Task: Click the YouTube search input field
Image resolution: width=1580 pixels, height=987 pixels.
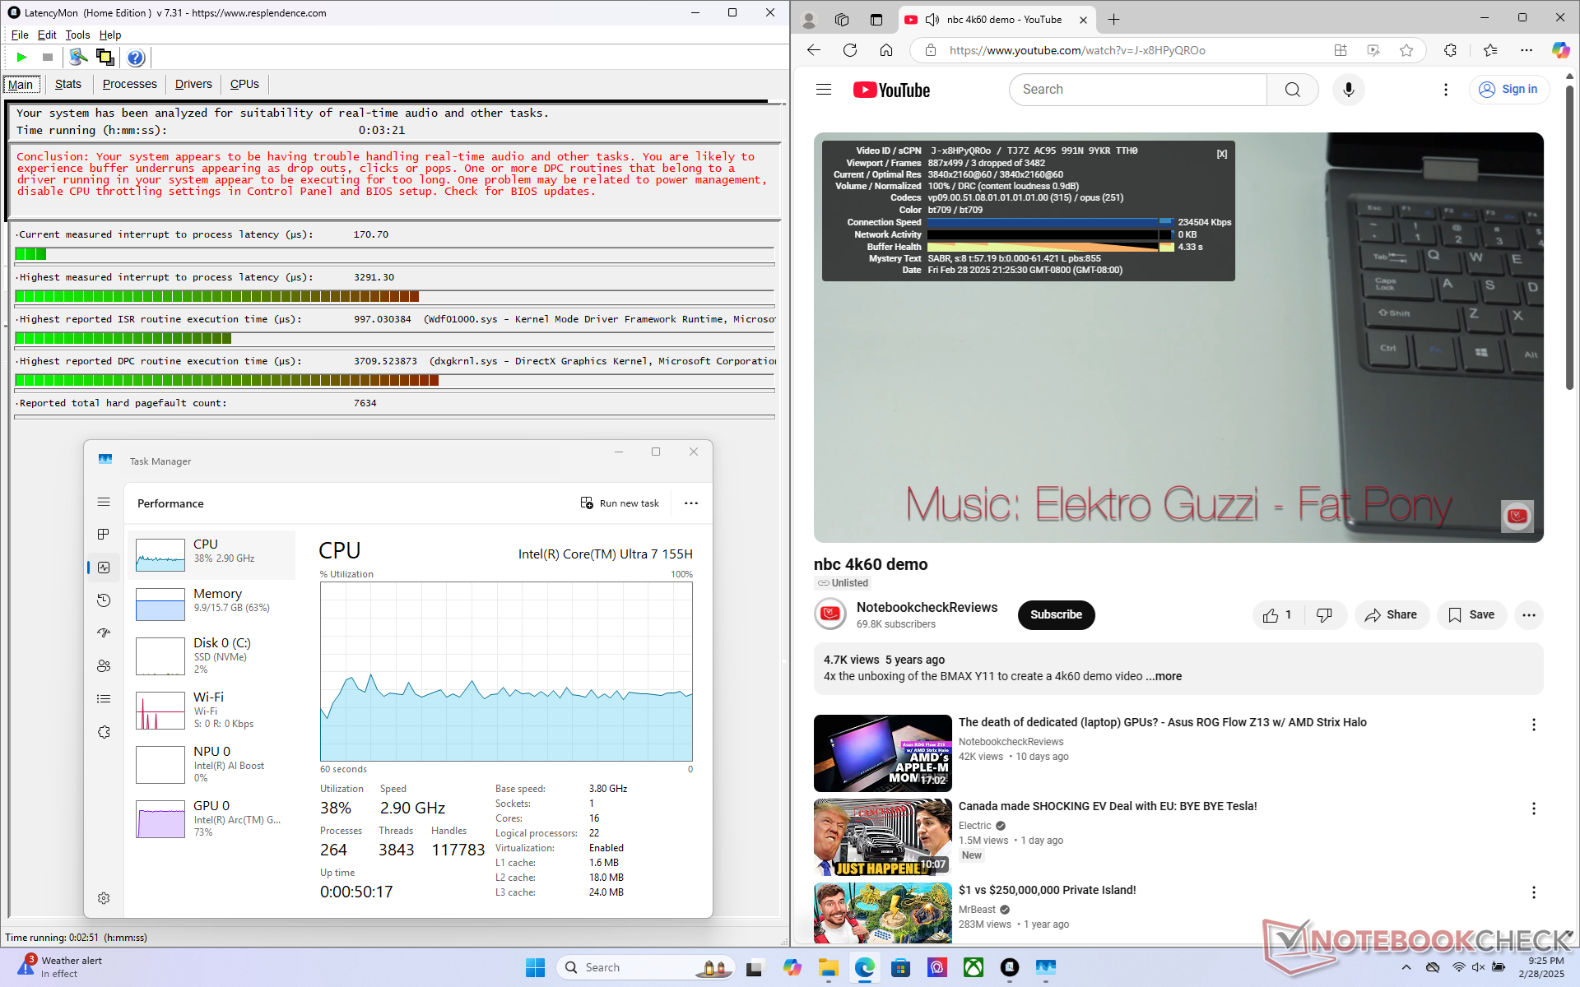Action: click(1137, 90)
